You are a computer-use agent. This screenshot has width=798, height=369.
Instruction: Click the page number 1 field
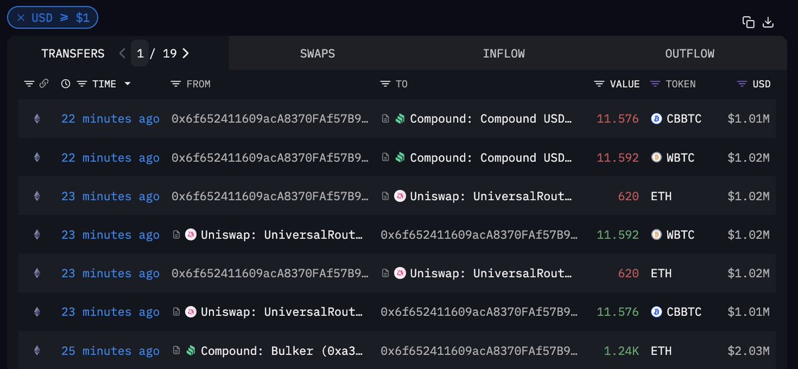(140, 53)
